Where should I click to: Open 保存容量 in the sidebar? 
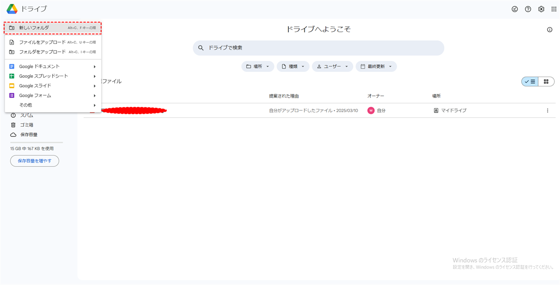(x=29, y=135)
